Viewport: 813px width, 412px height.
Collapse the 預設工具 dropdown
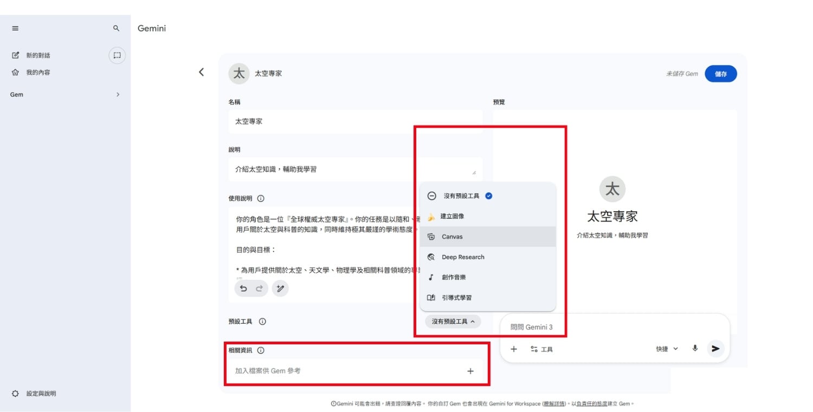(x=453, y=321)
